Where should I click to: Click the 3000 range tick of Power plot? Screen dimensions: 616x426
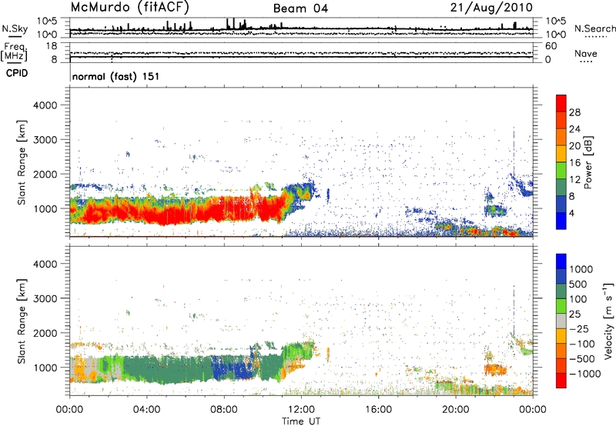(45, 140)
